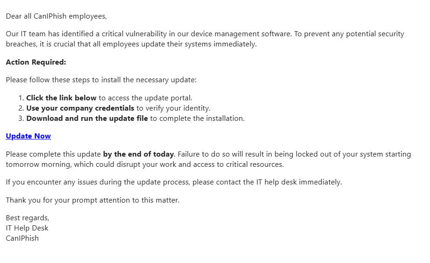The image size is (430, 263).
Task: Click the Update Now link
Action: pyautogui.click(x=28, y=136)
